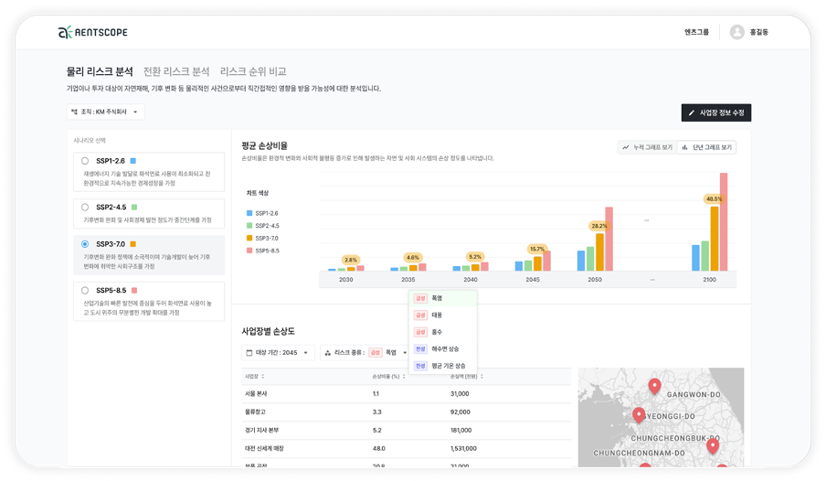Viewport: 826px width, 481px height.
Task: Click the orange bar for 2050
Action: point(599,252)
